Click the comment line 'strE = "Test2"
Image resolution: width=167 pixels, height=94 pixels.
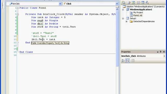[x=43, y=33]
